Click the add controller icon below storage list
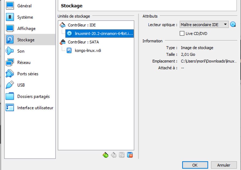The height and width of the screenshot is (170, 241). coord(105,155)
